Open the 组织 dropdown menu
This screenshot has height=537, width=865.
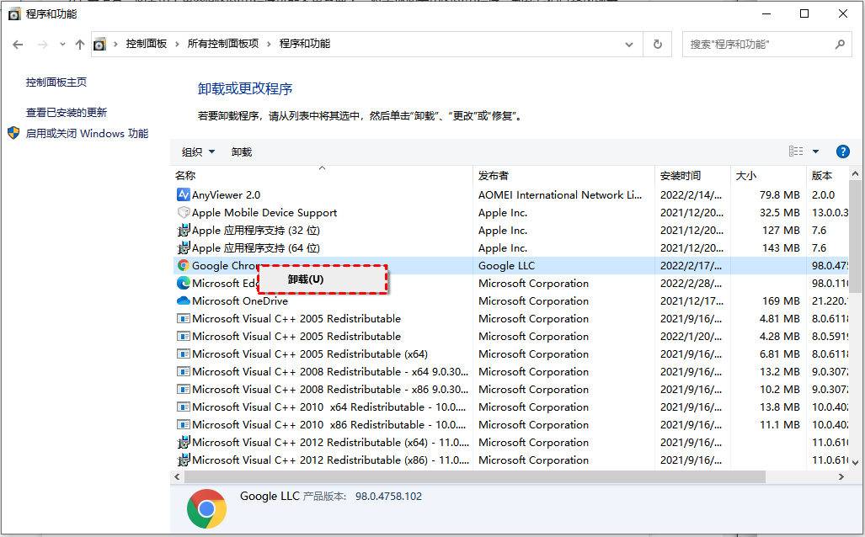[x=198, y=152]
